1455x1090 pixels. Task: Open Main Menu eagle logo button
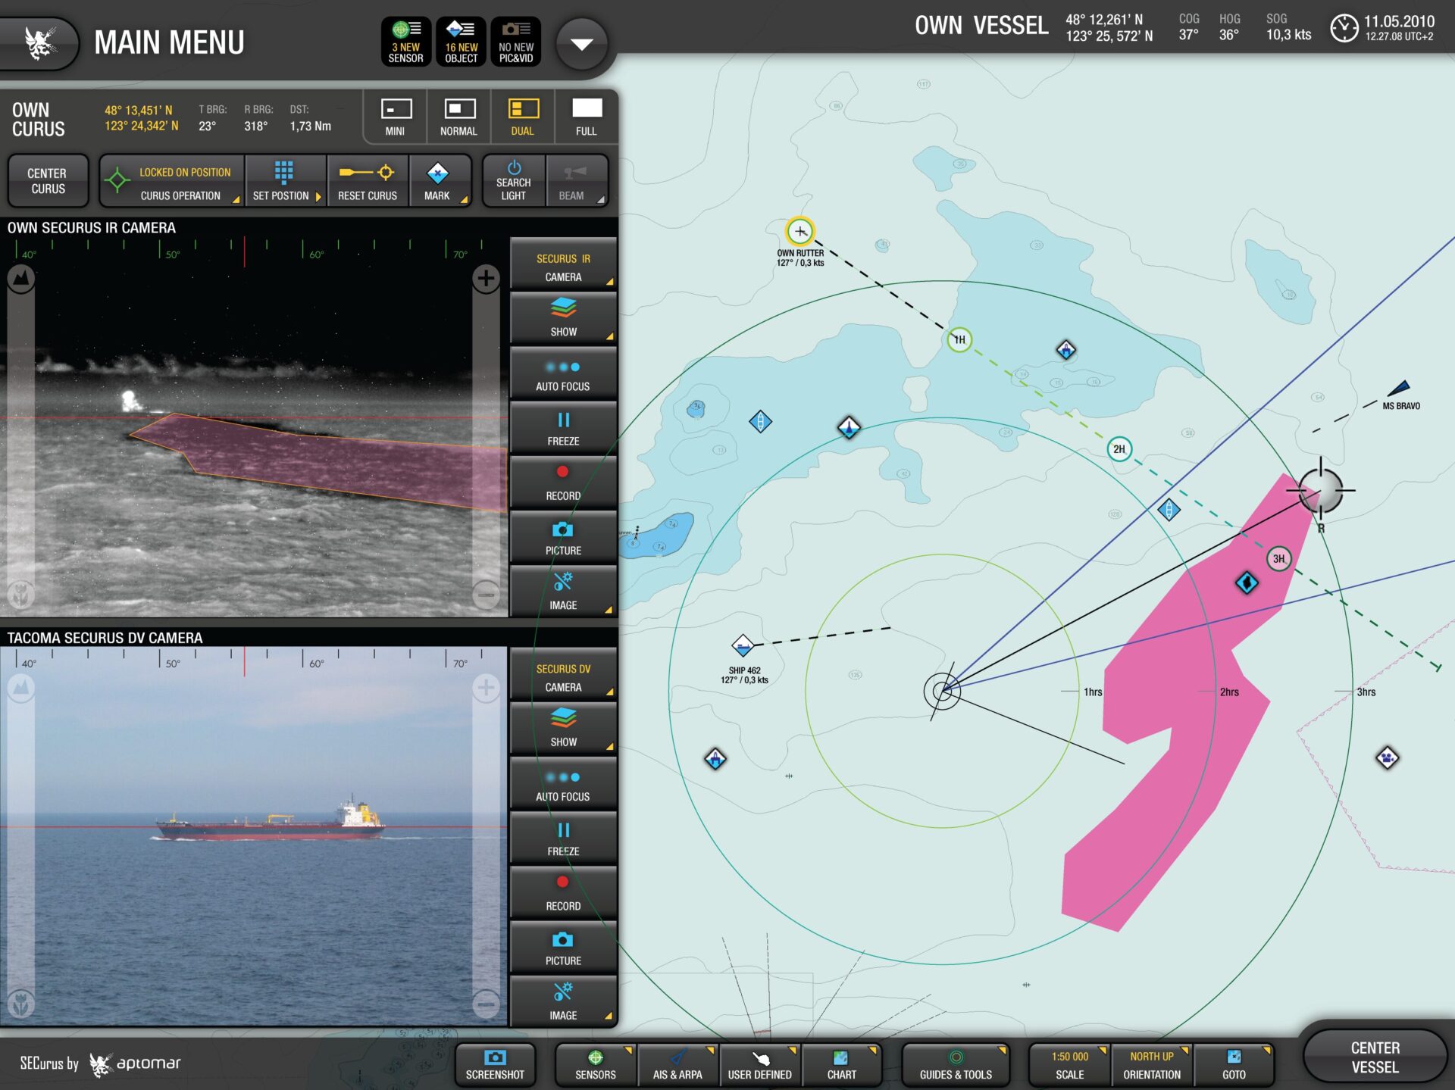(39, 43)
